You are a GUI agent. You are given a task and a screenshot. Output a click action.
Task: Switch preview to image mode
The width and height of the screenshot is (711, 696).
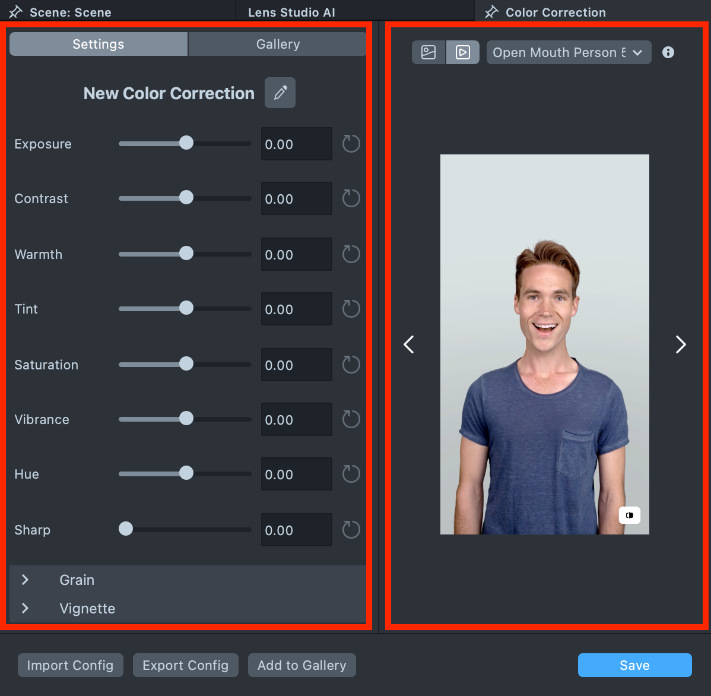pos(428,52)
